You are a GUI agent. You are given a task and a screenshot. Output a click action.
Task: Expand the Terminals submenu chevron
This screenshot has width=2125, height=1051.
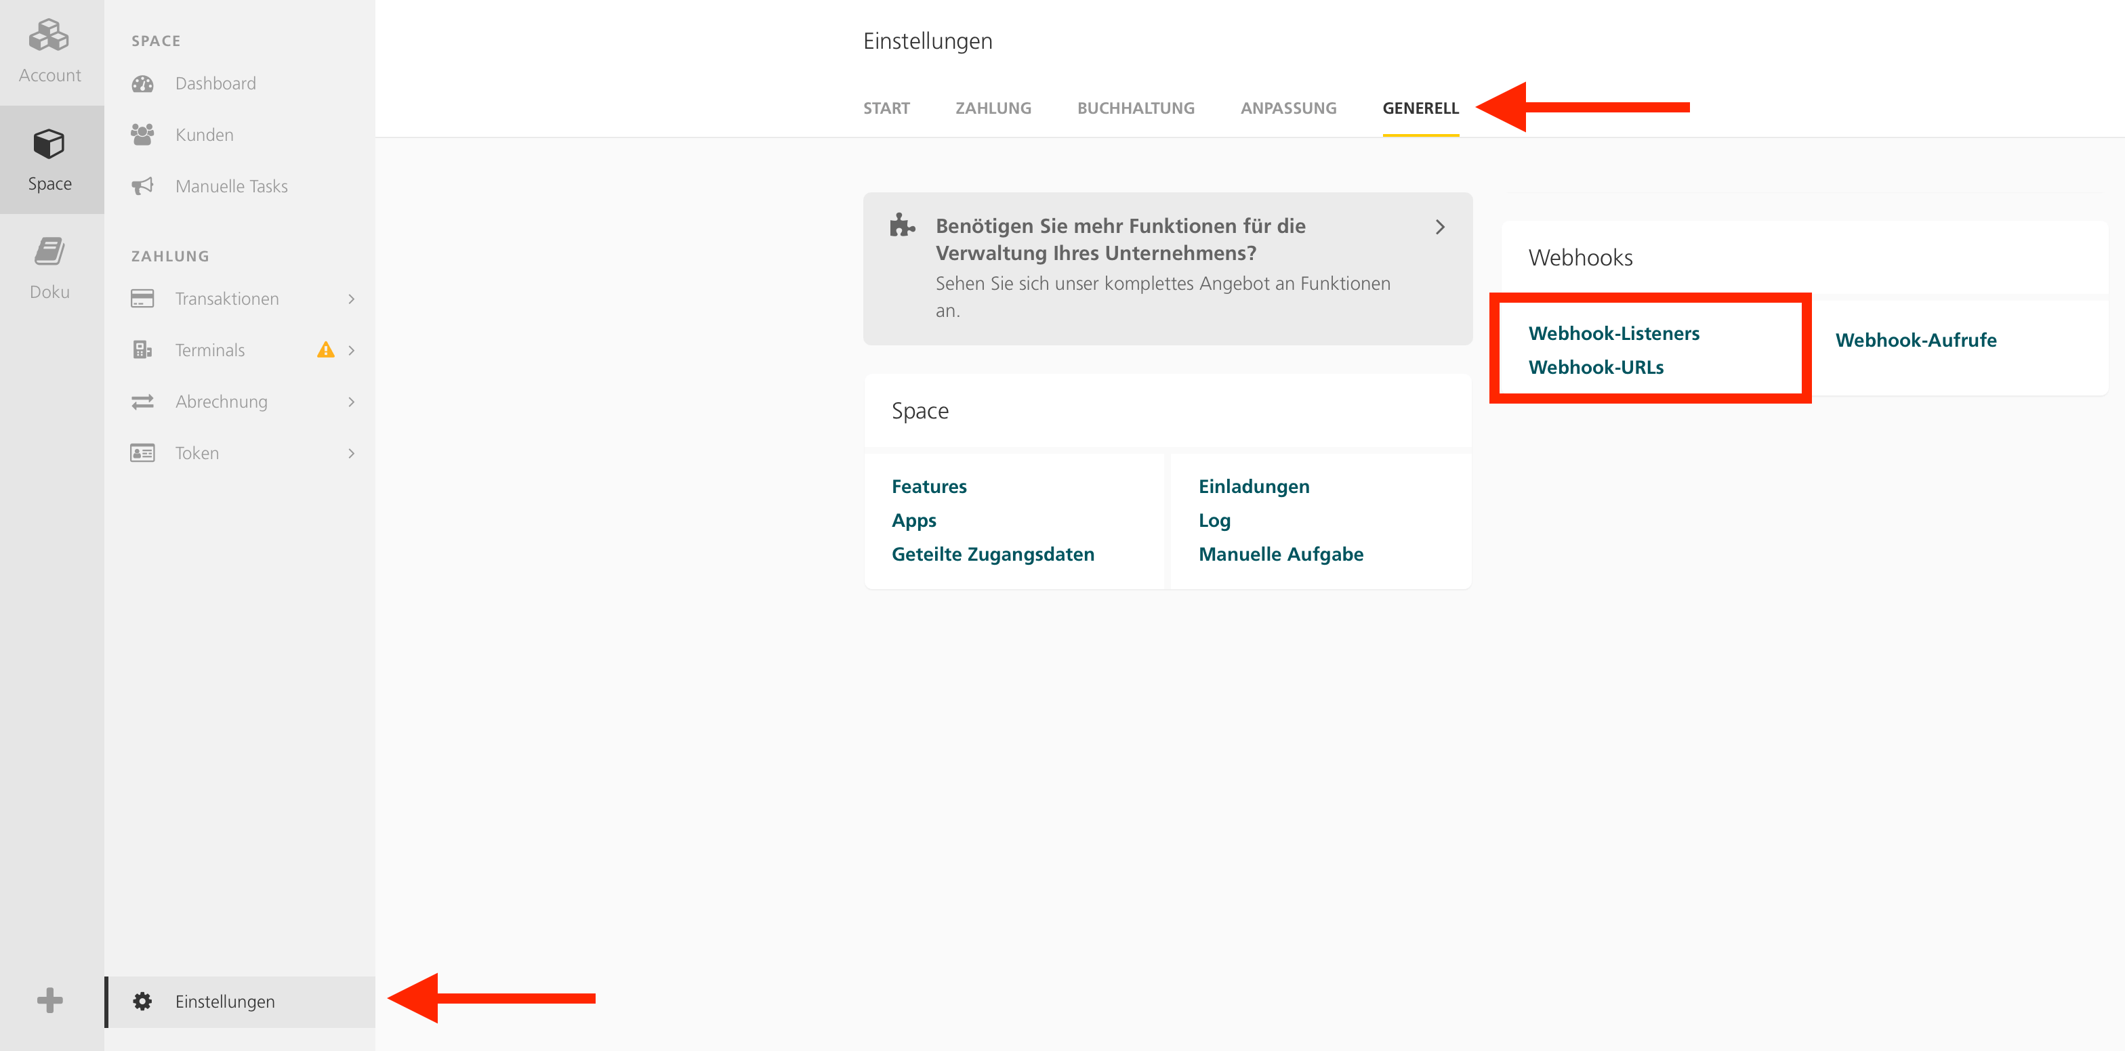click(352, 350)
